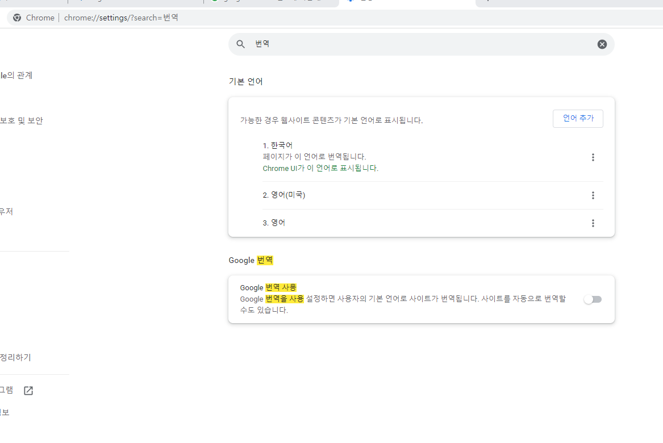The image size is (663, 443).
Task: Click the Chrome UI가 이 언어로 표시됩니다 text
Action: 320,168
